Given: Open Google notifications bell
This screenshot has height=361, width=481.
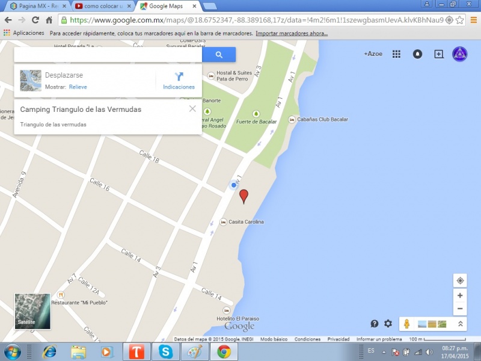Looking at the screenshot, I should click(x=417, y=54).
